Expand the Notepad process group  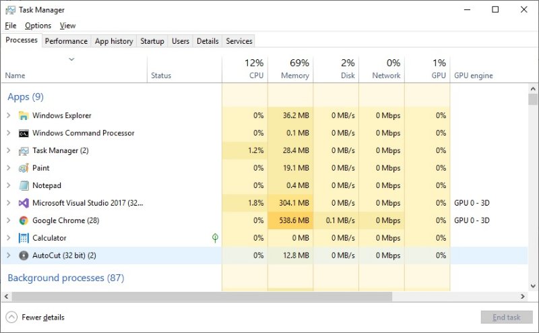coord(9,185)
